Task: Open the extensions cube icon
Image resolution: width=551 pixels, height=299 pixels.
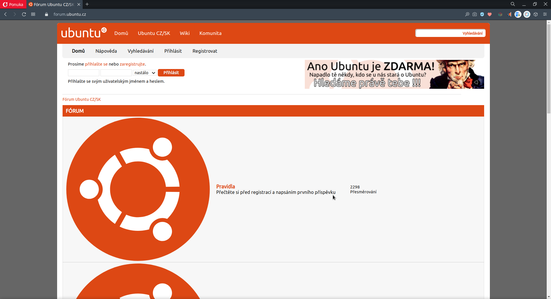Action: 536,14
